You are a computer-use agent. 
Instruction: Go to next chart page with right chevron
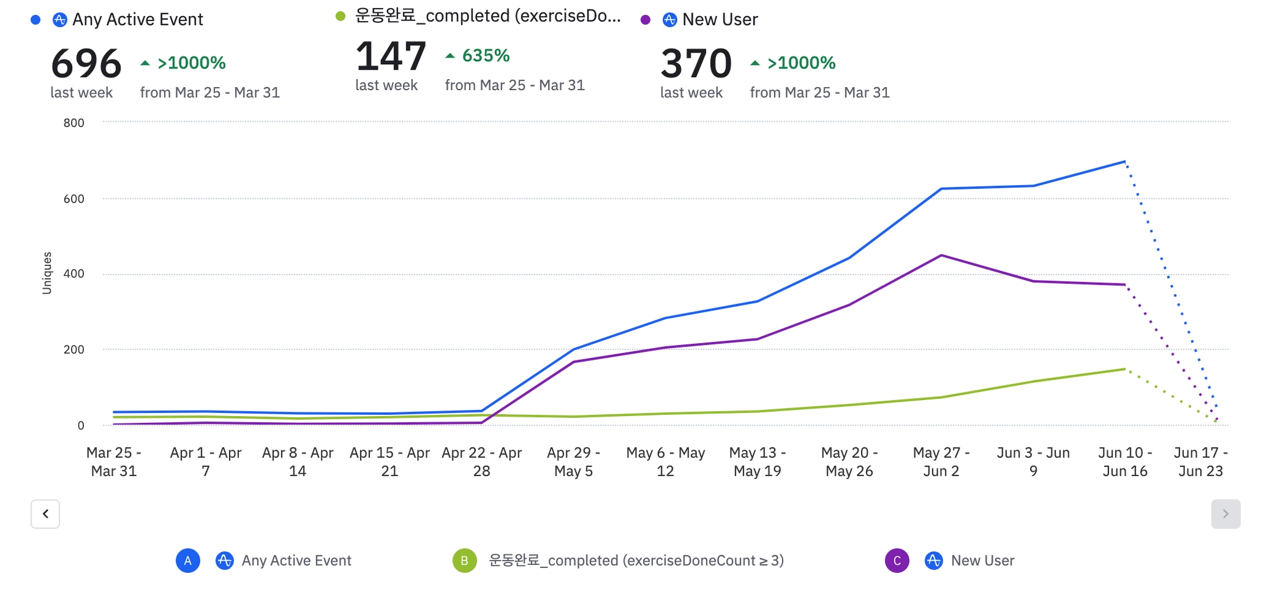coord(1225,514)
